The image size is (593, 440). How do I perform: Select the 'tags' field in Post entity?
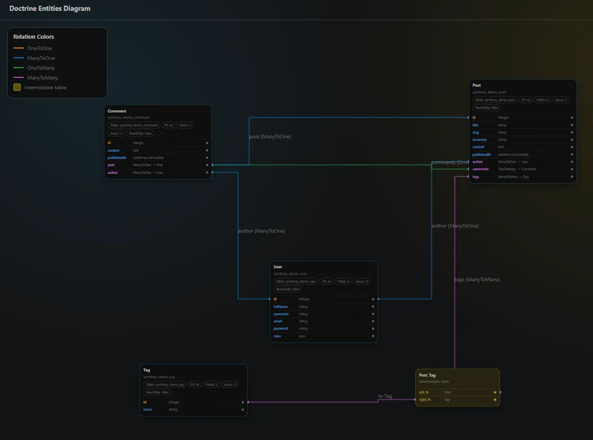476,176
